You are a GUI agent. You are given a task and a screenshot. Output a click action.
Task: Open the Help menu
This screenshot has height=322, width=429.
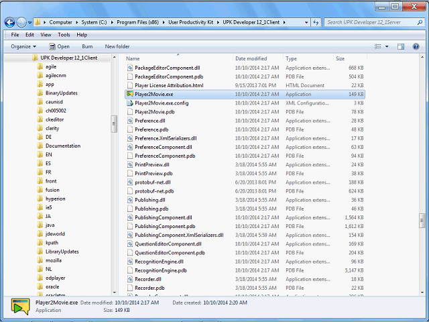(x=82, y=35)
